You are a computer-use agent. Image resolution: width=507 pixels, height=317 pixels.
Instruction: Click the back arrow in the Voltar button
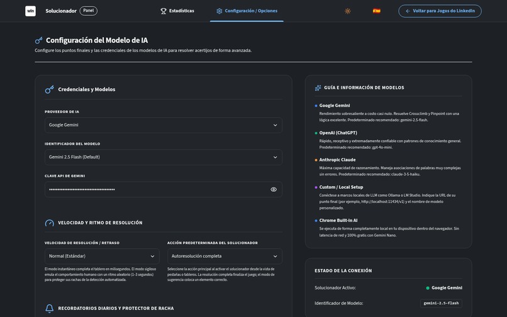click(408, 11)
